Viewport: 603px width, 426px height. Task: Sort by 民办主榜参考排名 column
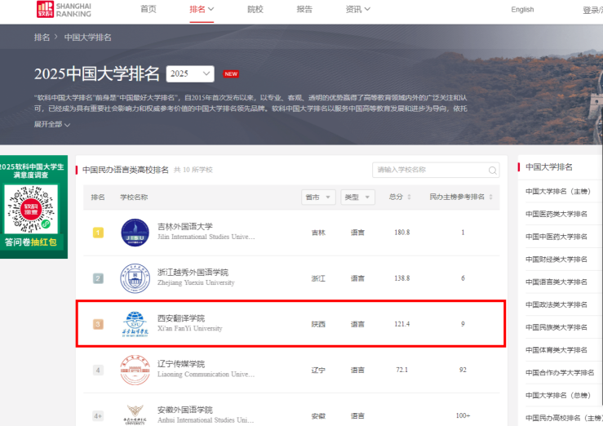[461, 197]
